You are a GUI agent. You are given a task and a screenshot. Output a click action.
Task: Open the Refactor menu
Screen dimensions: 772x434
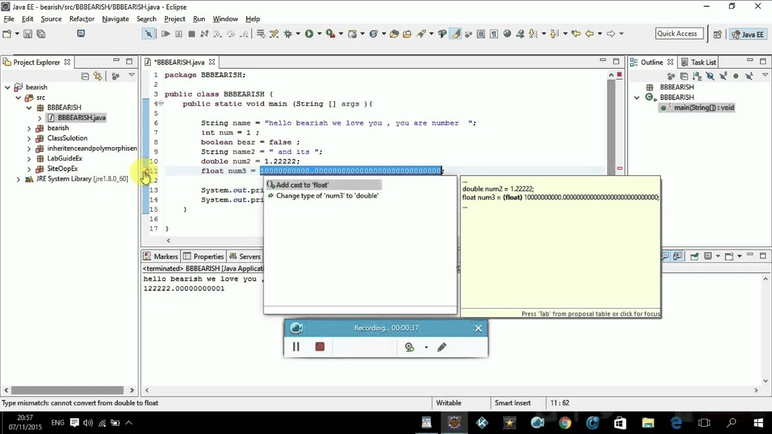[81, 19]
